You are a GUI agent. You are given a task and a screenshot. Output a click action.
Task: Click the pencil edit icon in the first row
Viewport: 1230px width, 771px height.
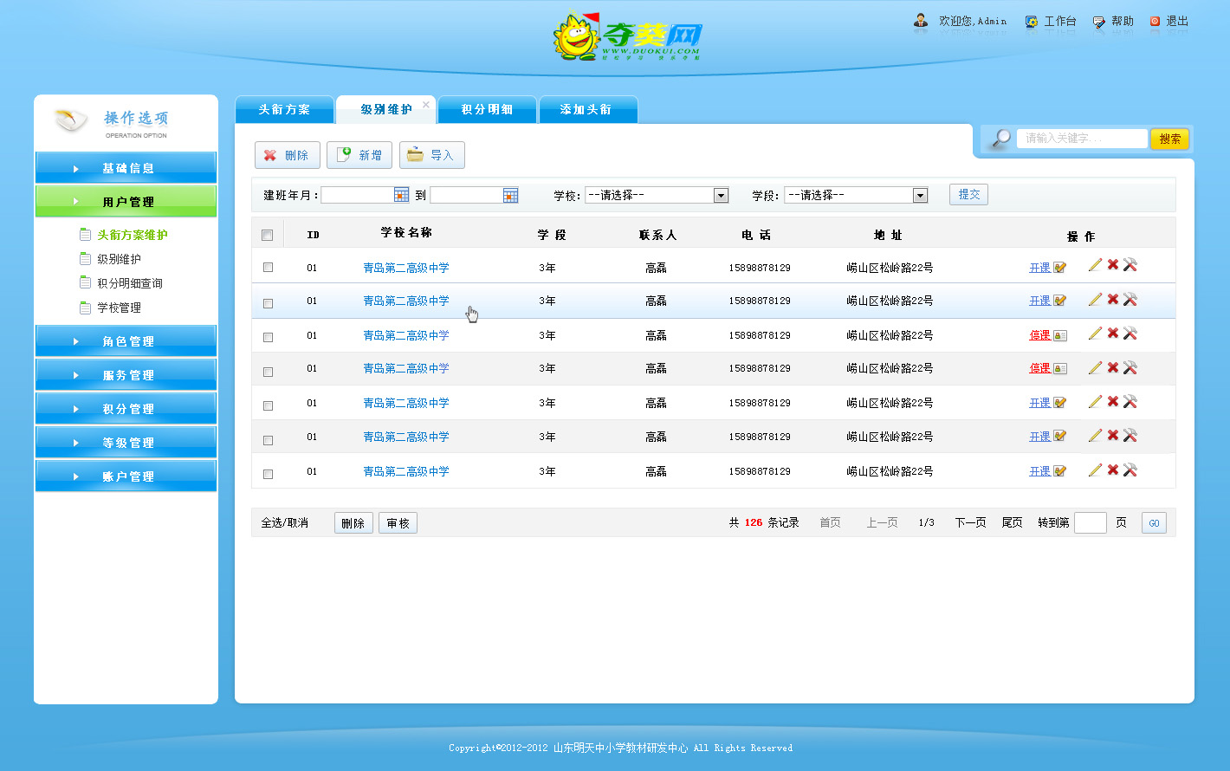pyautogui.click(x=1096, y=265)
